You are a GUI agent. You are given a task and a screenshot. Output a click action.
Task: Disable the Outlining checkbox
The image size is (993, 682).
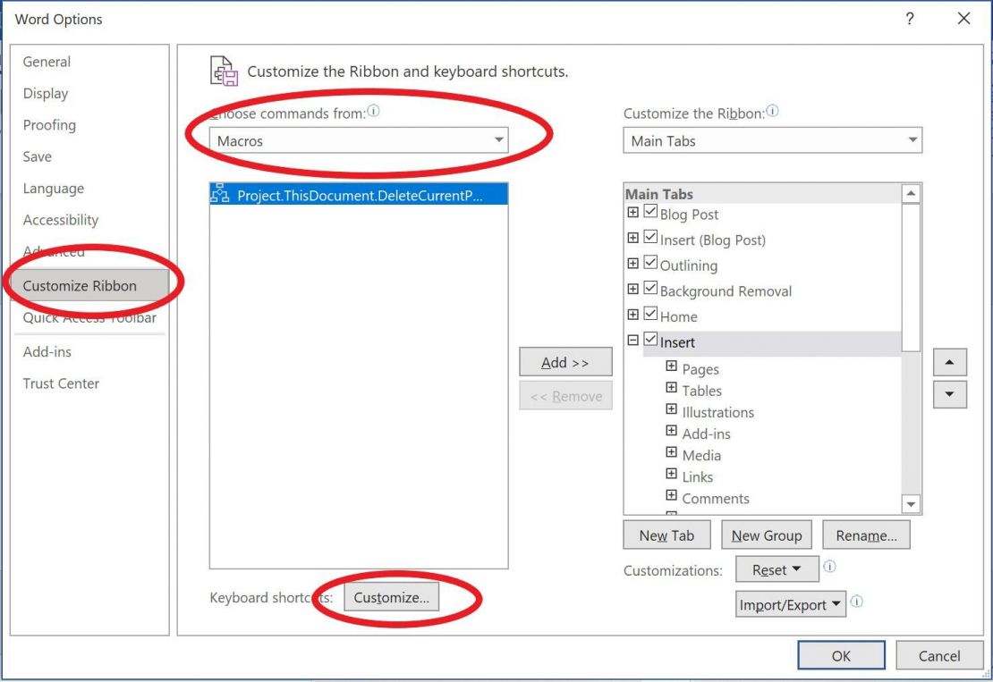point(650,262)
